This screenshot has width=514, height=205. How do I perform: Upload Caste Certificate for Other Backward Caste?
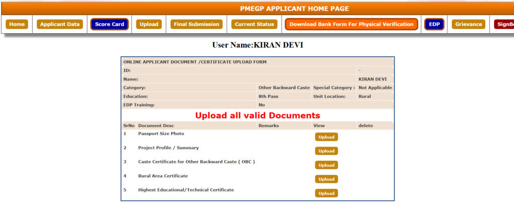click(326, 165)
